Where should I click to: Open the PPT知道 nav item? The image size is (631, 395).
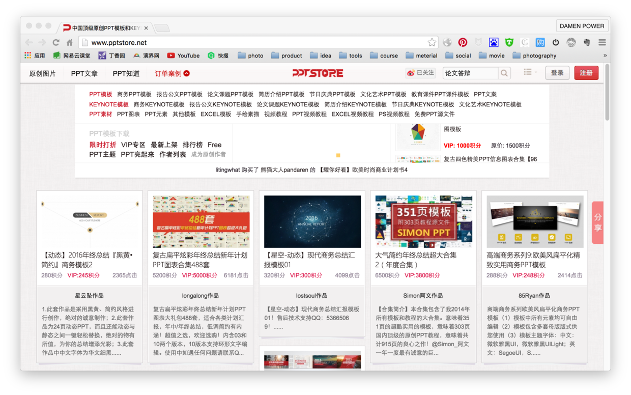[126, 74]
